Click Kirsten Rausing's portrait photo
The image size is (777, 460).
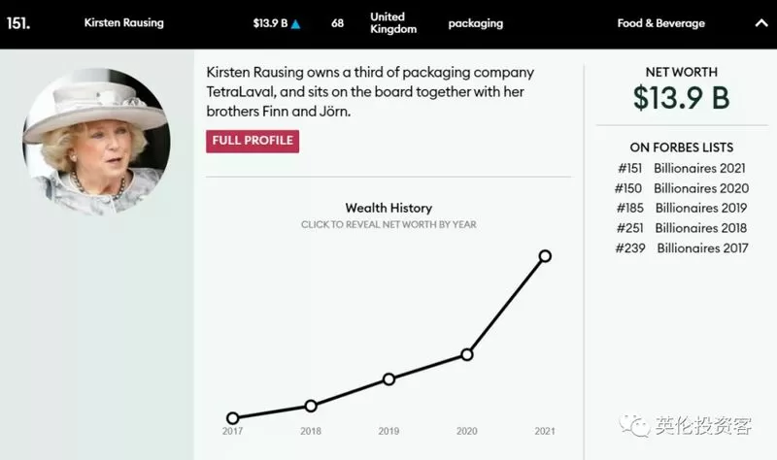pyautogui.click(x=96, y=142)
